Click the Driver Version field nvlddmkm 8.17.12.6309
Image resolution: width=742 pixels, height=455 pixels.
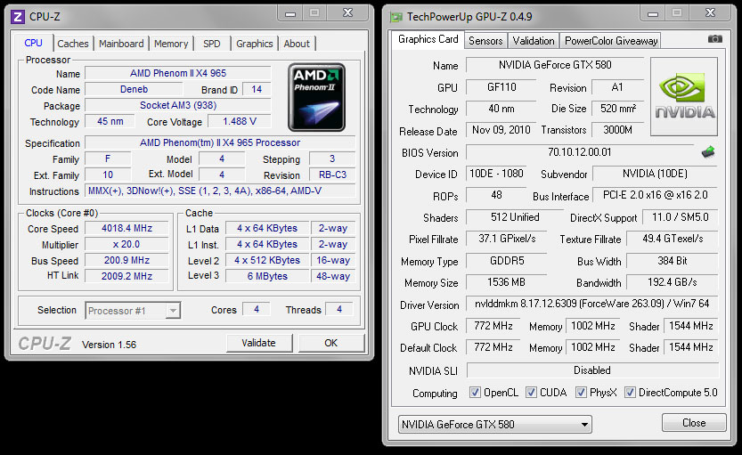(x=592, y=304)
